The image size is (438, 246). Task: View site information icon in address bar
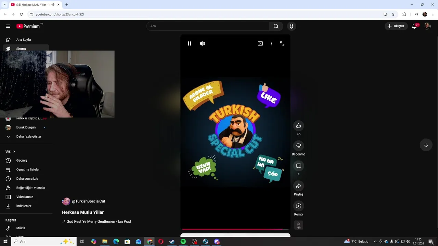click(x=31, y=14)
